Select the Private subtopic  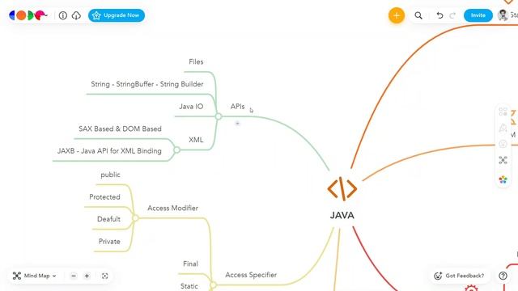pos(109,242)
